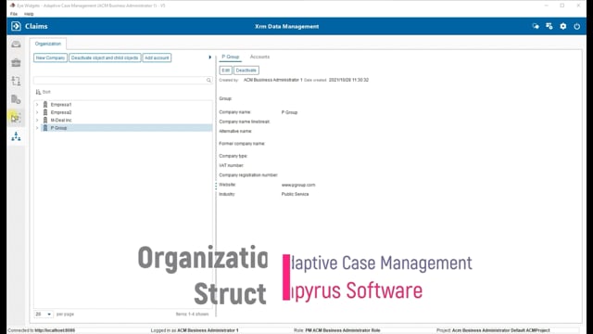
Task: Click the New Company button
Action: click(50, 58)
